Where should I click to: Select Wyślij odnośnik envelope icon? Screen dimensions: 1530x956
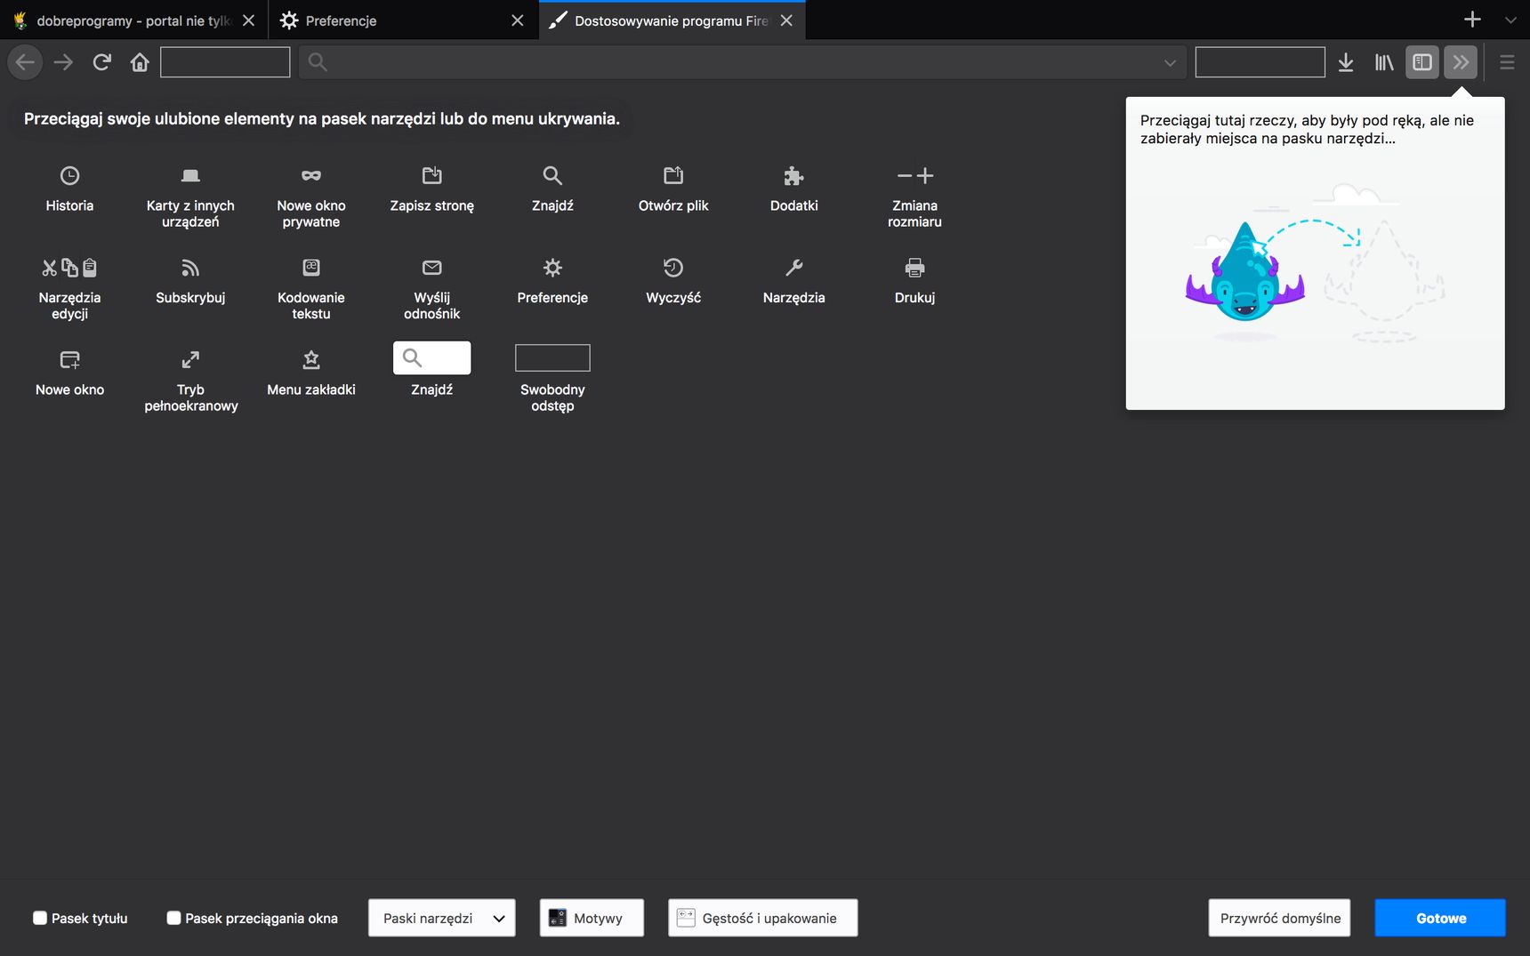432,268
